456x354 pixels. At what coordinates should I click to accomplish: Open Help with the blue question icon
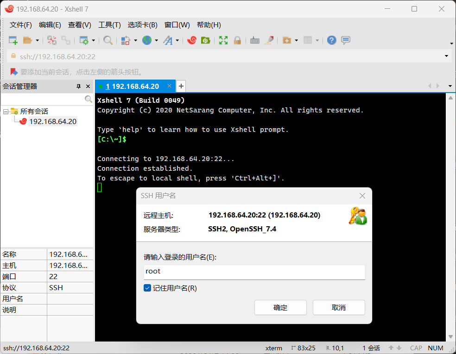[331, 40]
